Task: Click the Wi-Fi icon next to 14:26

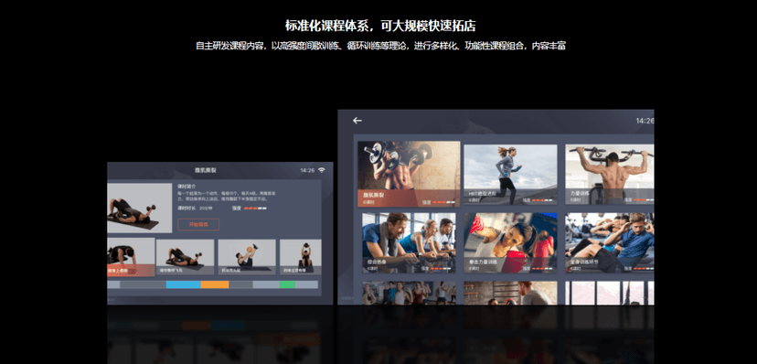Action: click(322, 170)
